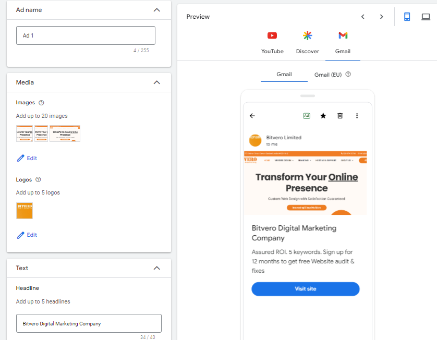Click the back arrow in email preview
The image size is (437, 340).
pos(252,116)
